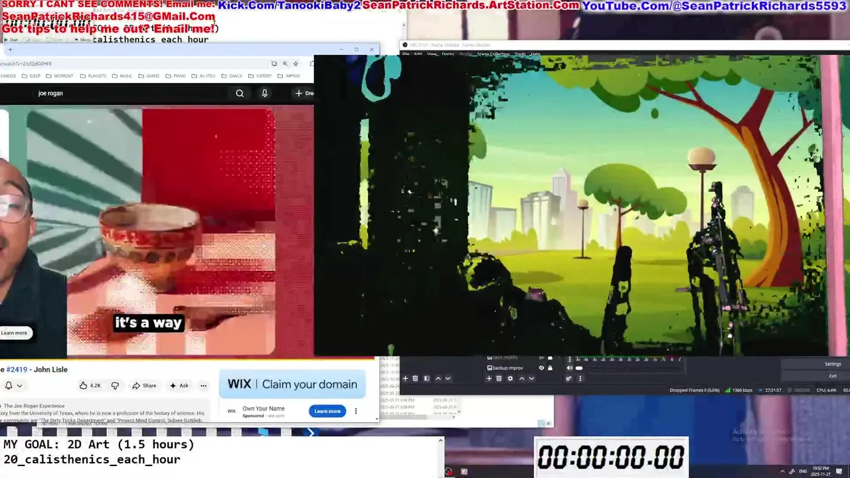Open the OBS View menu
The image size is (850, 478).
coord(432,54)
